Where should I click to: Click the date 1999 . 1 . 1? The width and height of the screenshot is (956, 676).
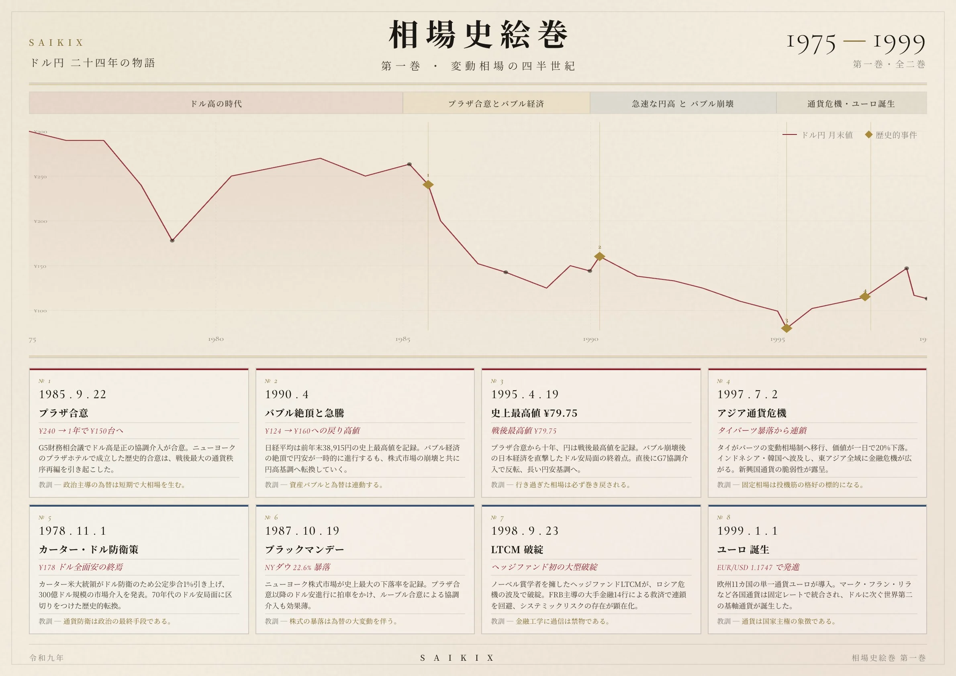(x=747, y=531)
